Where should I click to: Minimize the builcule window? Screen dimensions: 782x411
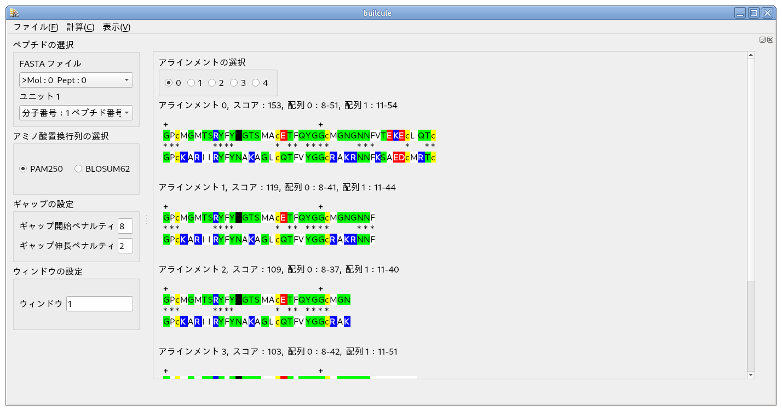tap(740, 13)
